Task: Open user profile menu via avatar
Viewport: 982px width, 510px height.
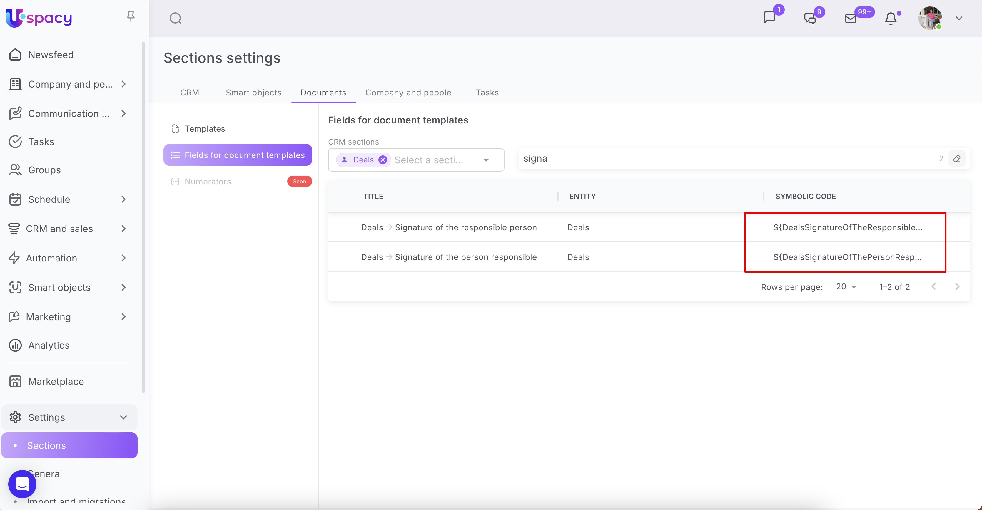Action: click(930, 18)
